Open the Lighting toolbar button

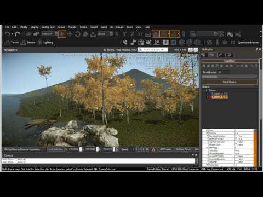coord(45,43)
